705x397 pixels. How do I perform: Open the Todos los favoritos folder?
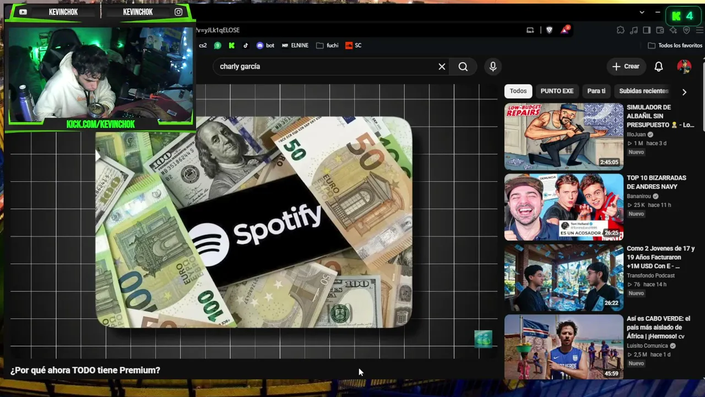click(675, 45)
